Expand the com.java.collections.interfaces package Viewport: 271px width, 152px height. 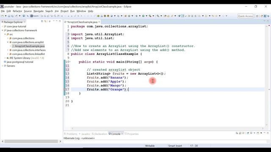click(8, 50)
